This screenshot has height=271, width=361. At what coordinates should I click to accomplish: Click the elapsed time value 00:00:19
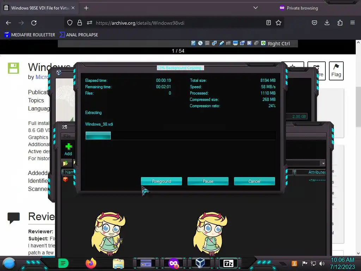point(164,80)
